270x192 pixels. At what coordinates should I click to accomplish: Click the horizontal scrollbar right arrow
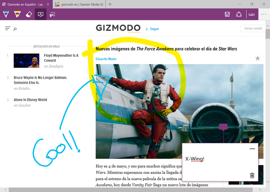260,190
